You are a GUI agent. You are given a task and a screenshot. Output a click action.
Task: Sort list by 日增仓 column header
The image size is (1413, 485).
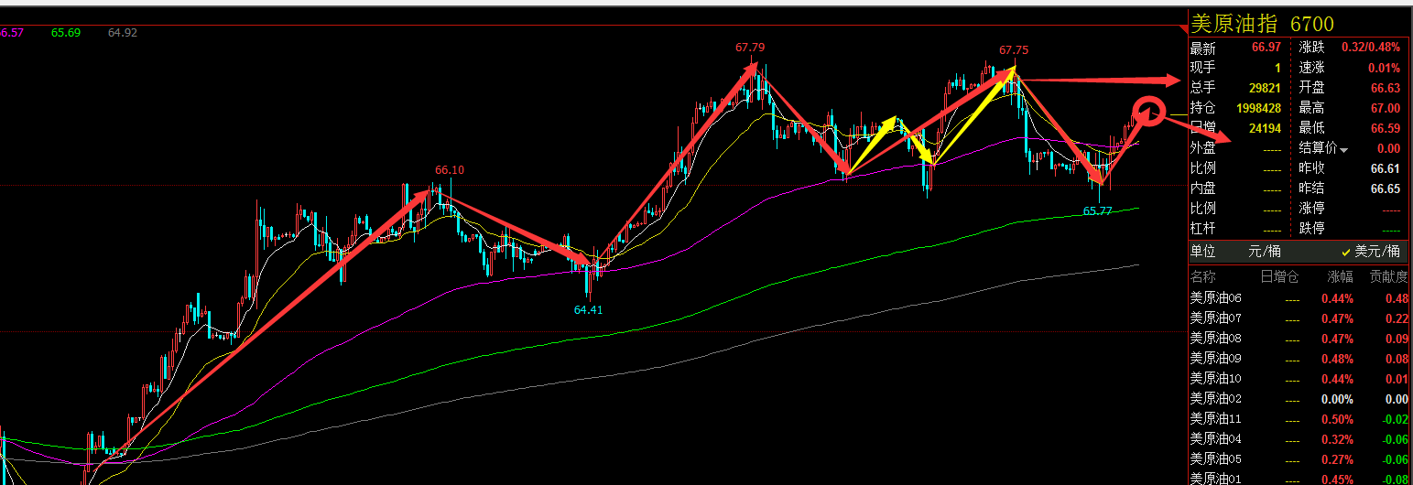[1280, 276]
